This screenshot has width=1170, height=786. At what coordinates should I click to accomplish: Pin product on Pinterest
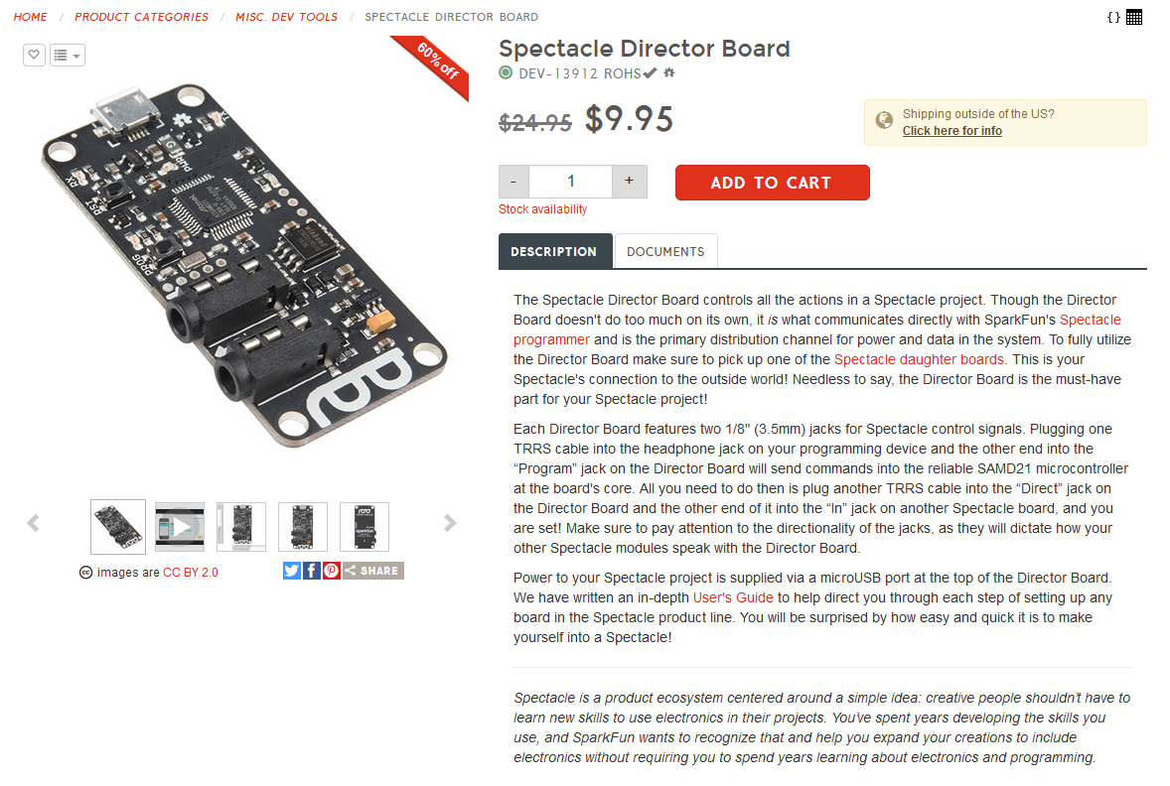[331, 571]
